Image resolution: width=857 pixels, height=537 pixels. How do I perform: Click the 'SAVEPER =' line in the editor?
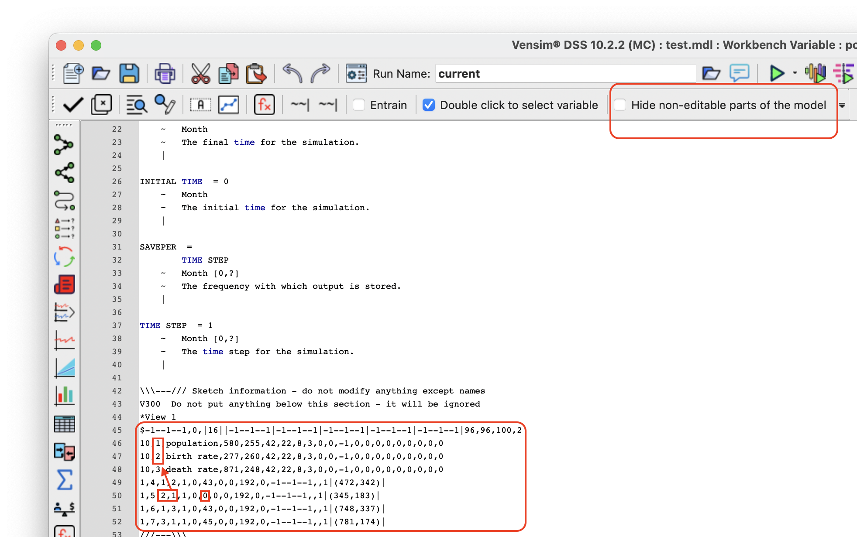coord(166,247)
